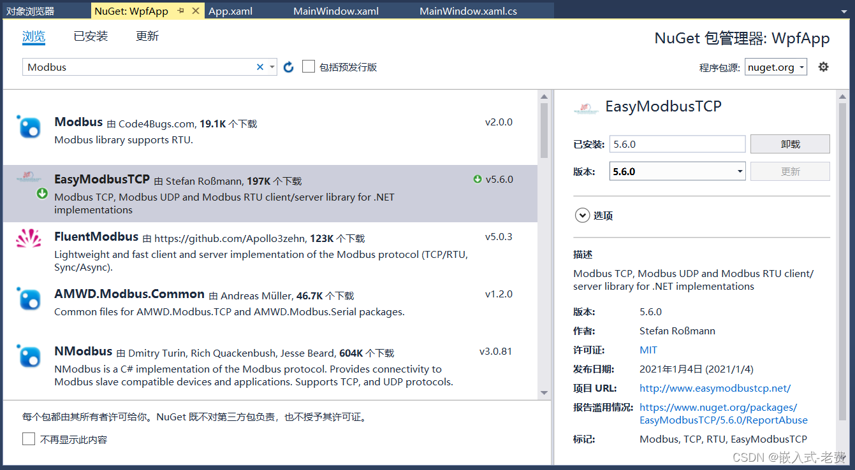This screenshot has width=855, height=470.
Task: Select the NModbus package title
Action: pos(84,352)
